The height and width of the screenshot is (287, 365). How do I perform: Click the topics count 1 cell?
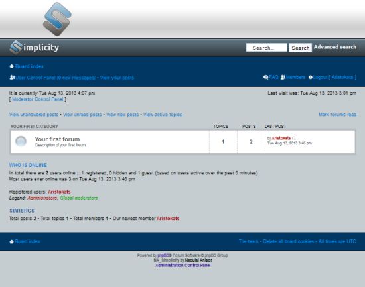point(223,141)
